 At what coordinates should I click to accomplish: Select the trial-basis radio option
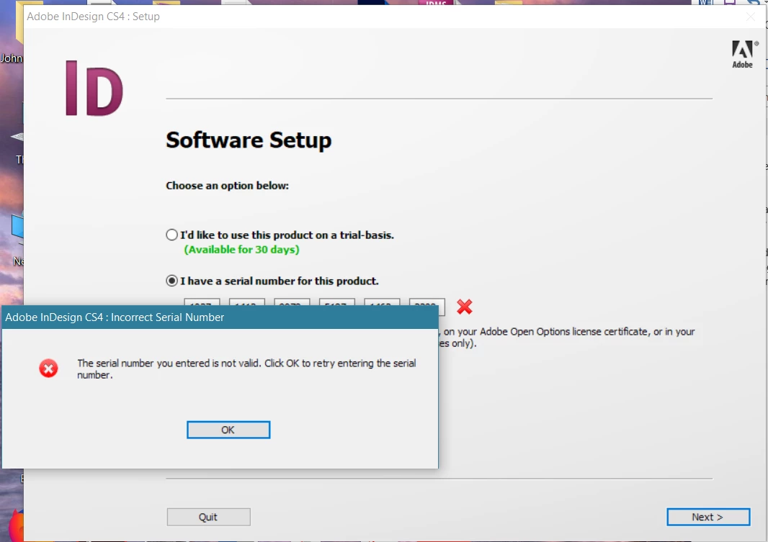172,235
